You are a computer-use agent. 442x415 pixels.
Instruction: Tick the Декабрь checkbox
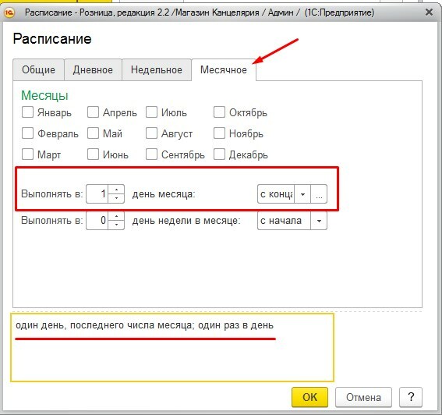coord(219,154)
